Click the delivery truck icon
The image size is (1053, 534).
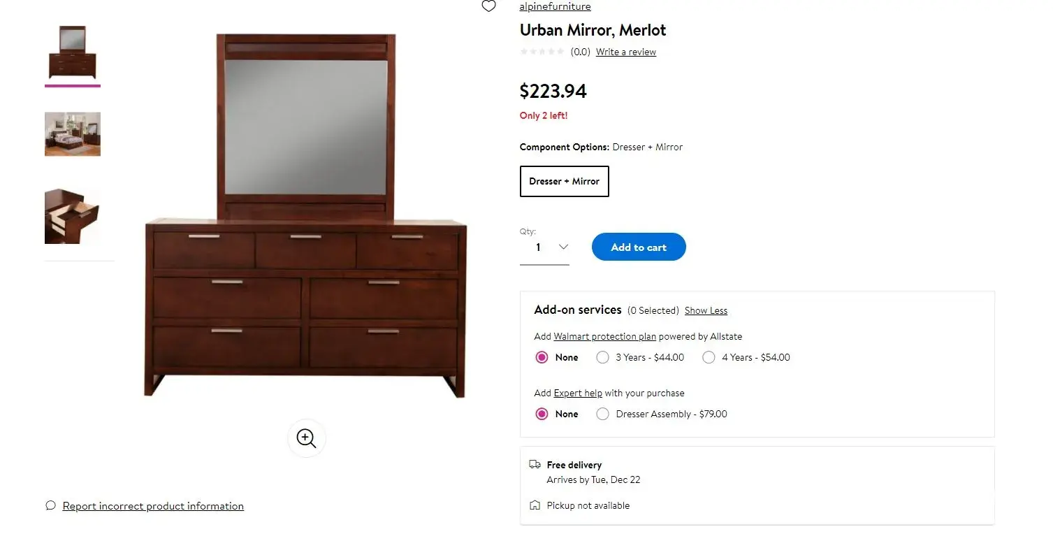pyautogui.click(x=535, y=464)
